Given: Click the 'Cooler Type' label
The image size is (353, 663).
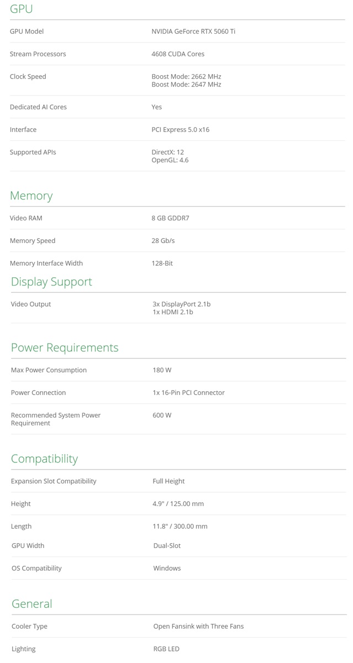Looking at the screenshot, I should [x=29, y=627].
